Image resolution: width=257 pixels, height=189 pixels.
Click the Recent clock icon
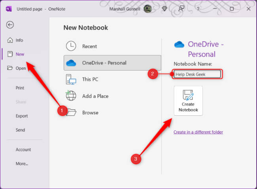tap(71, 46)
